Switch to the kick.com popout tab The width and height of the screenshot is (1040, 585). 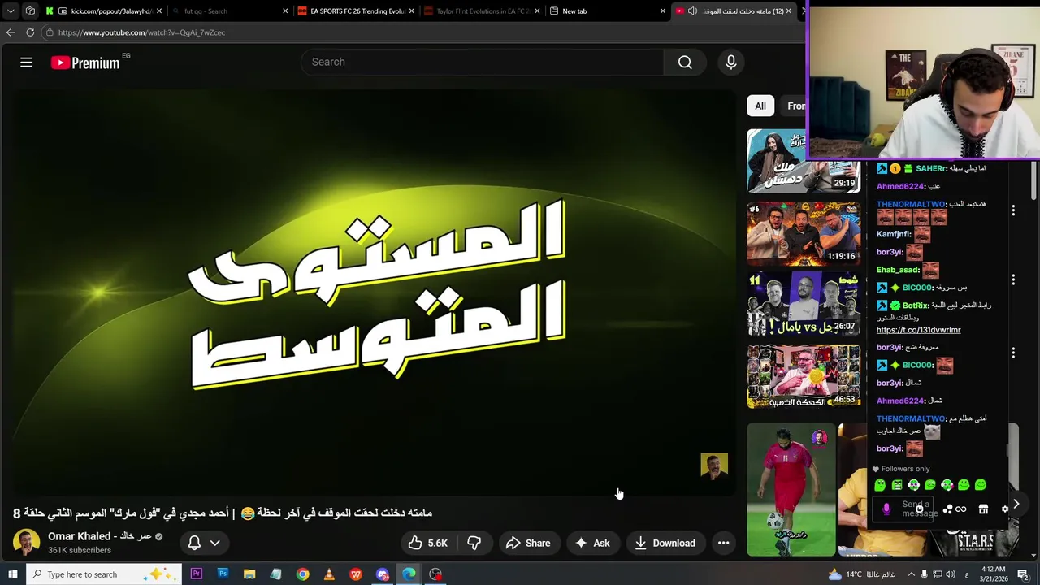coord(106,11)
